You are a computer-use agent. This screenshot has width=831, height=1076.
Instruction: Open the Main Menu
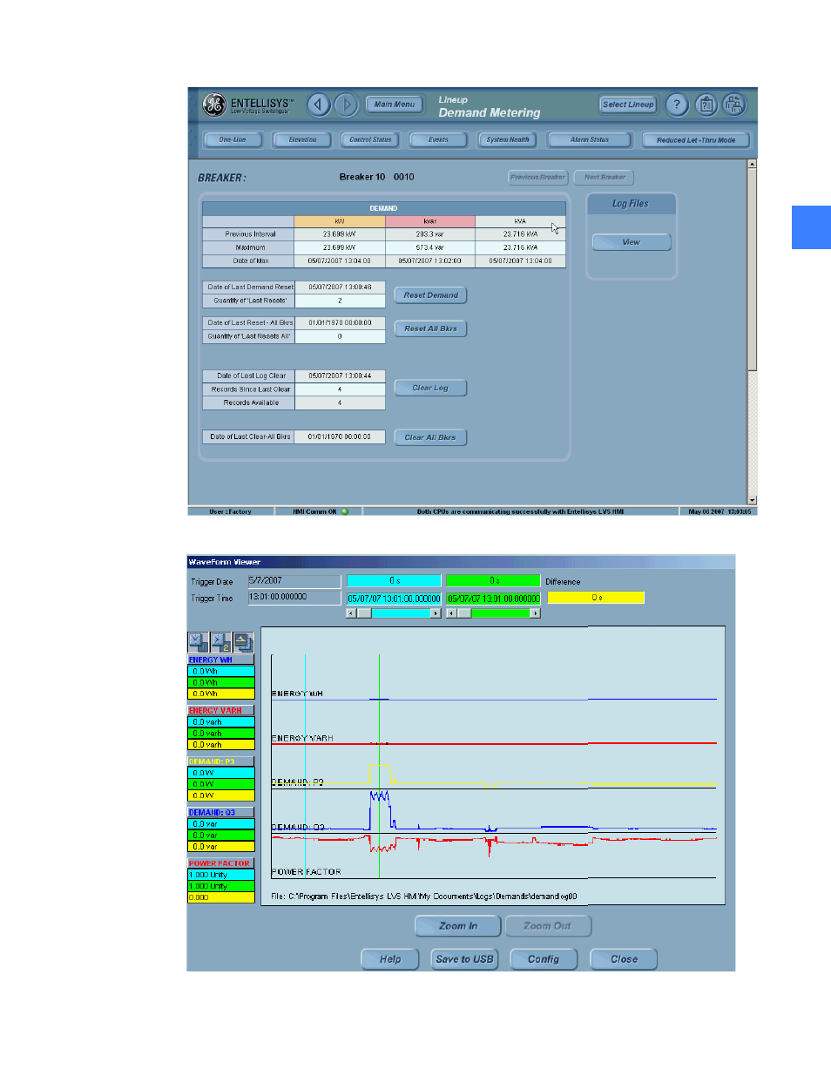click(x=395, y=105)
